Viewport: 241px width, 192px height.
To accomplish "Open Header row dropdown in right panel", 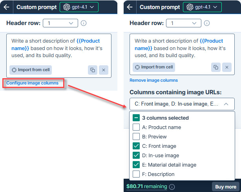I will (183, 23).
